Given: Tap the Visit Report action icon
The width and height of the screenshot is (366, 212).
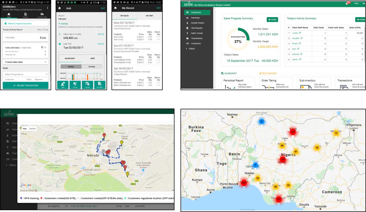Looking at the screenshot, I should [x=100, y=85].
